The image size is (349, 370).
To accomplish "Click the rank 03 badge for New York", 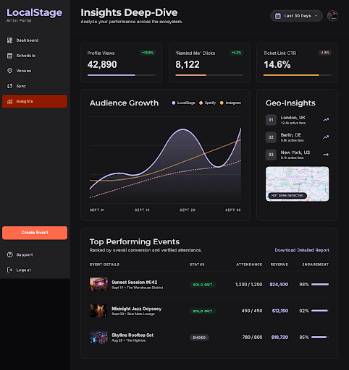I will (271, 155).
